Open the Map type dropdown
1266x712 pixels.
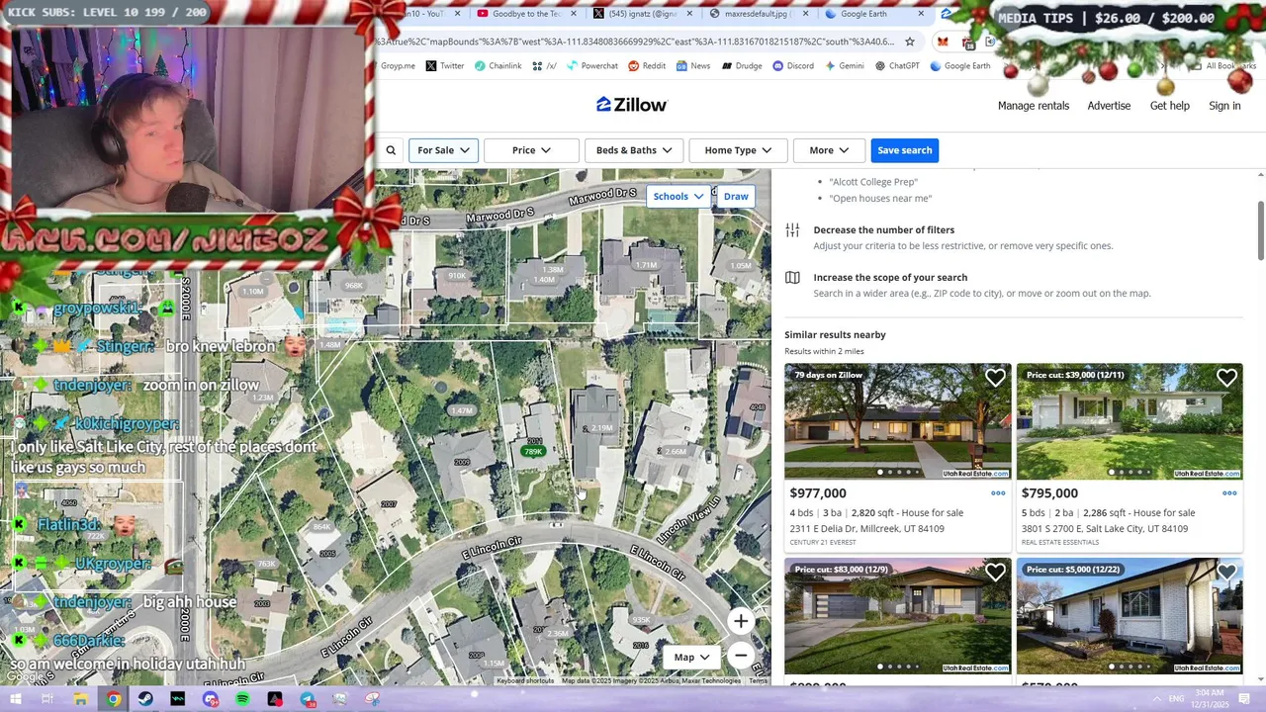click(692, 657)
